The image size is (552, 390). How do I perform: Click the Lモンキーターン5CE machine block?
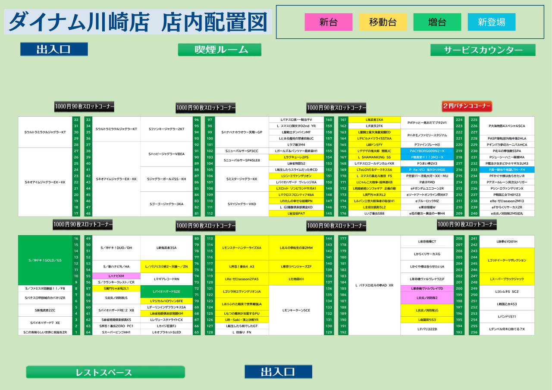296,310
